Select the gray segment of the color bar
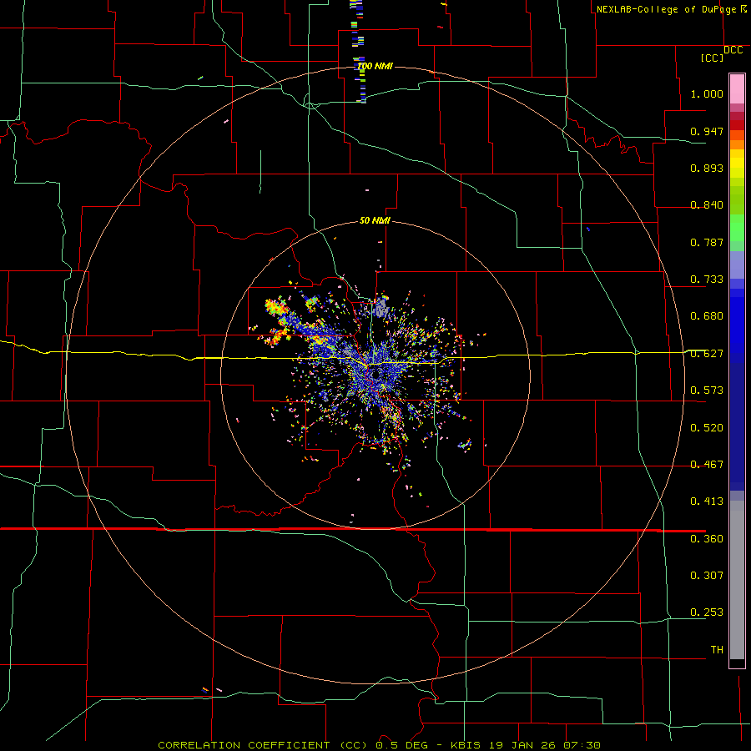 pyautogui.click(x=737, y=580)
